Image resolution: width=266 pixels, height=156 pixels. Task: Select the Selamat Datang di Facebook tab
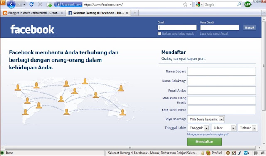pos(99,13)
